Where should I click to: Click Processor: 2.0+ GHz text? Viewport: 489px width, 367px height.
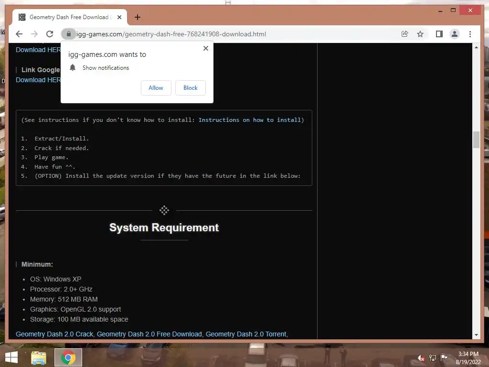coord(61,289)
